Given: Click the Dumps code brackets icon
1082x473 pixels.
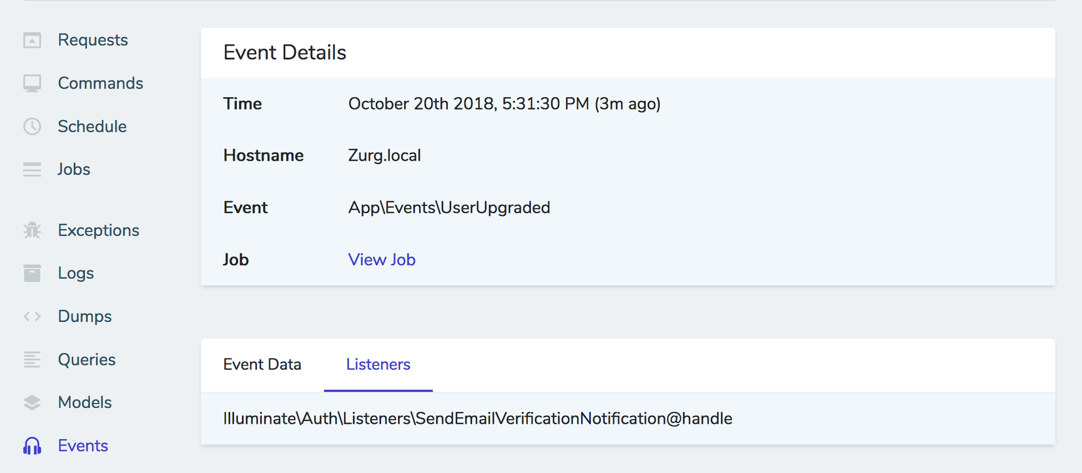Looking at the screenshot, I should coord(32,316).
